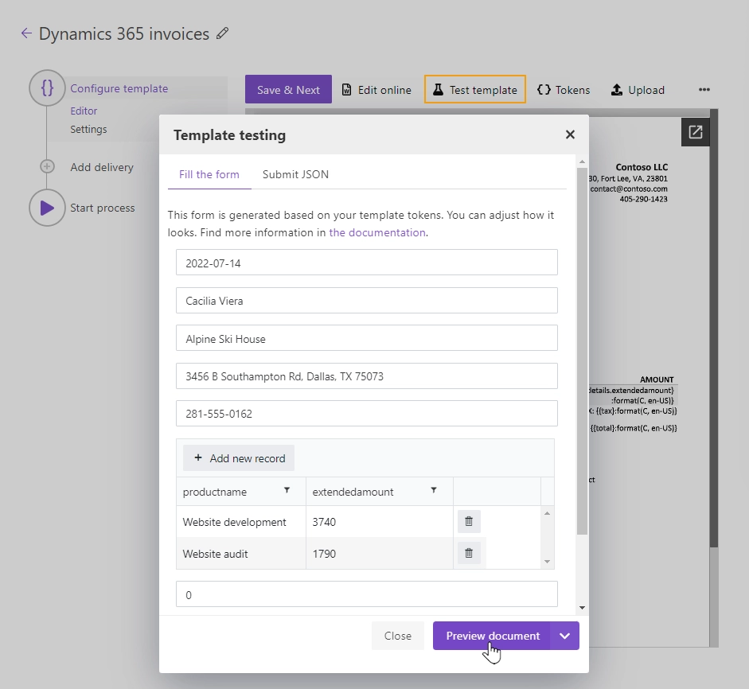749x689 pixels.
Task: Select Start process step label
Action: (x=102, y=208)
